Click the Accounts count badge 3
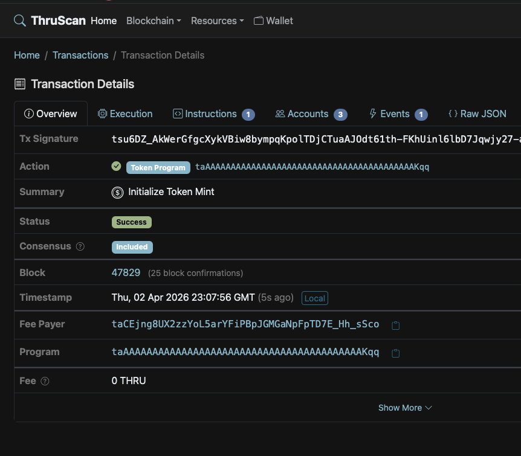Screen dimensions: 521x456 (340, 115)
